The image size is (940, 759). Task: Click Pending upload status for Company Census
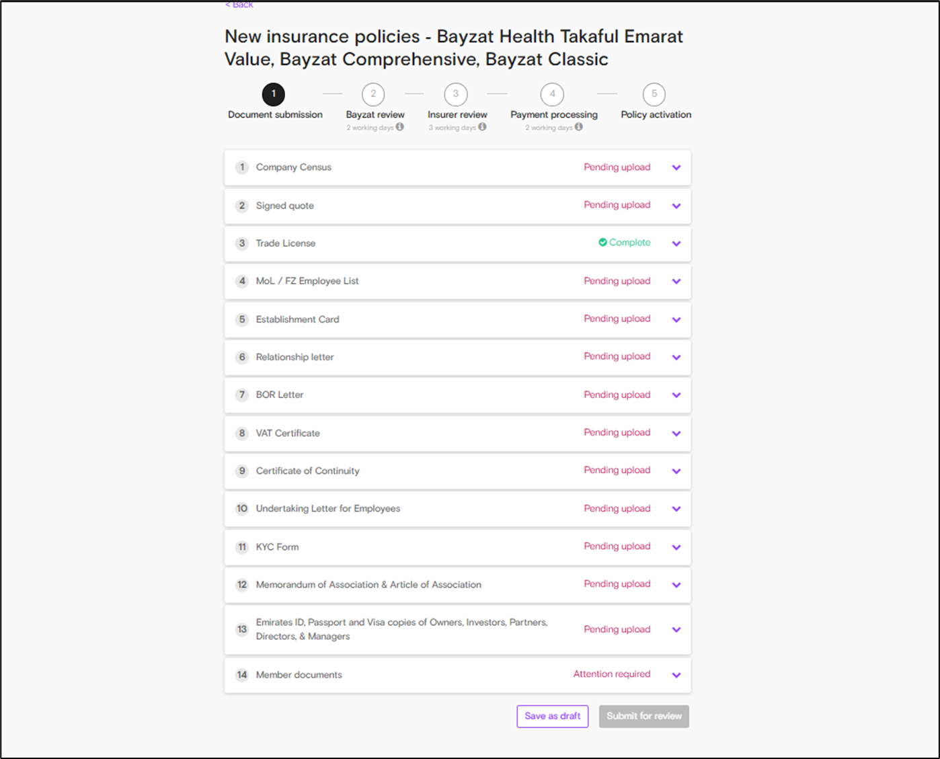coord(617,167)
